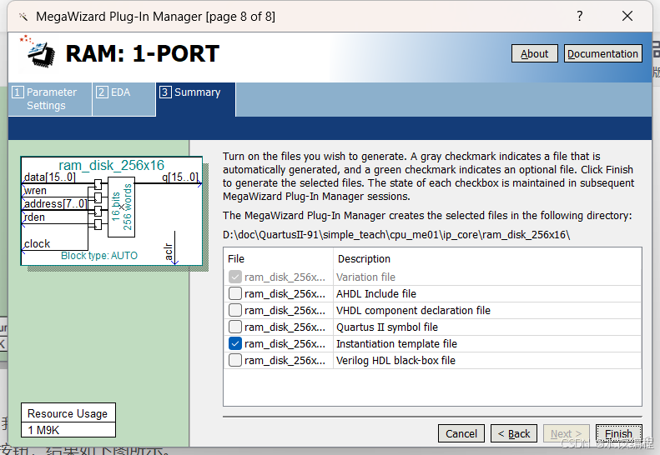Click Cancel to exit the wizard
The image size is (660, 455).
(x=461, y=433)
